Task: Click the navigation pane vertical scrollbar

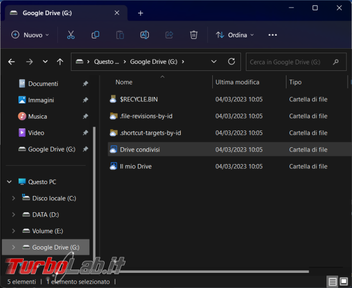Action: 94,192
